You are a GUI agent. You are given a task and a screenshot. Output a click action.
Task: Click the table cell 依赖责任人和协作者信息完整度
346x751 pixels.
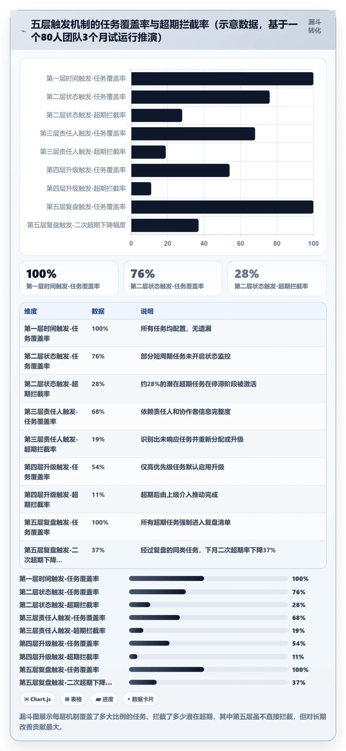[x=186, y=412]
